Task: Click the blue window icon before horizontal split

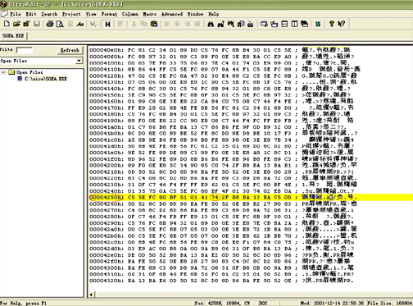Action: click(x=275, y=24)
